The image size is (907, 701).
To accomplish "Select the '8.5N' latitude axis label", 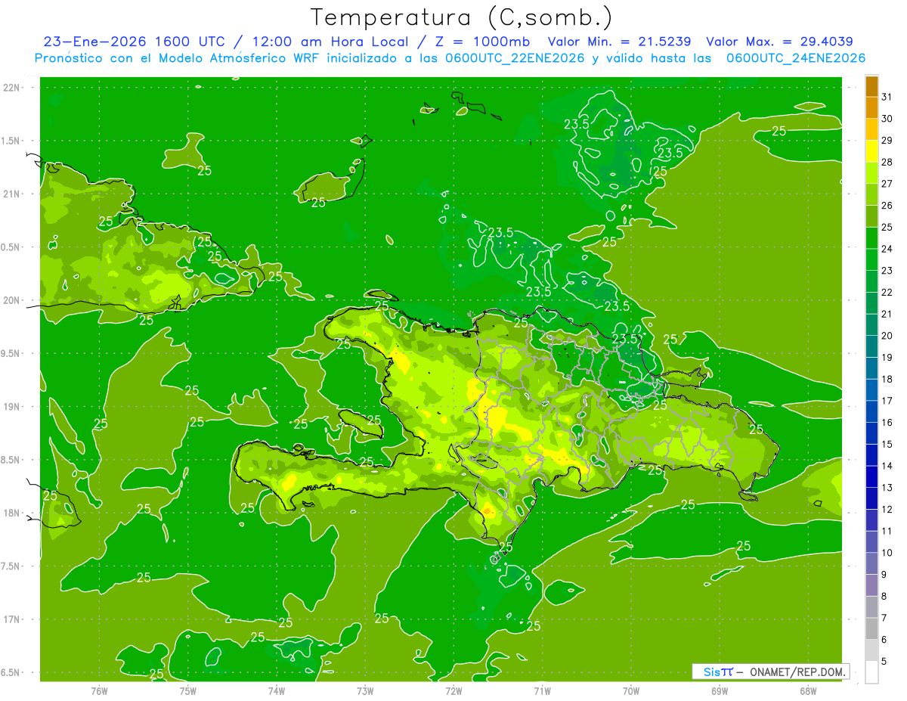I will pyautogui.click(x=11, y=460).
